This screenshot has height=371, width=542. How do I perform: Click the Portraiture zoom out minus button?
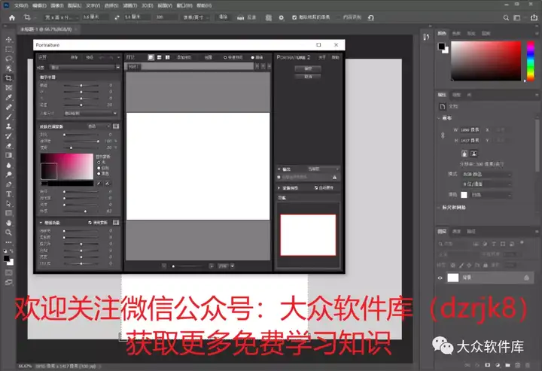(164, 266)
